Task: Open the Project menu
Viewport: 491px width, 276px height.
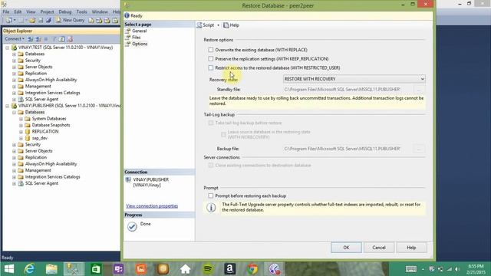Action: pos(47,11)
